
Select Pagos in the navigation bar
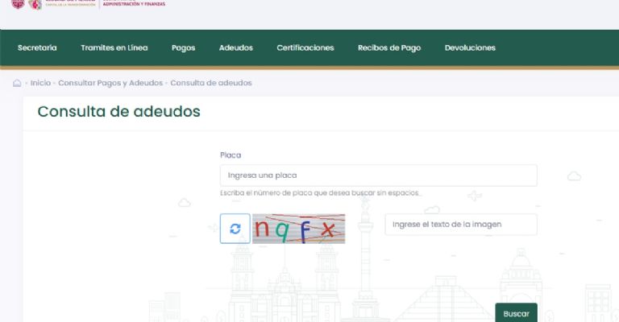183,47
